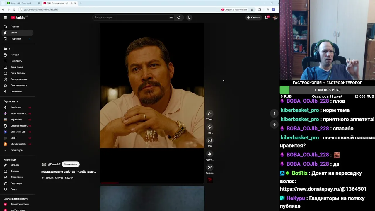Click the search magnifier button
The width and height of the screenshot is (375, 211).
click(x=179, y=18)
